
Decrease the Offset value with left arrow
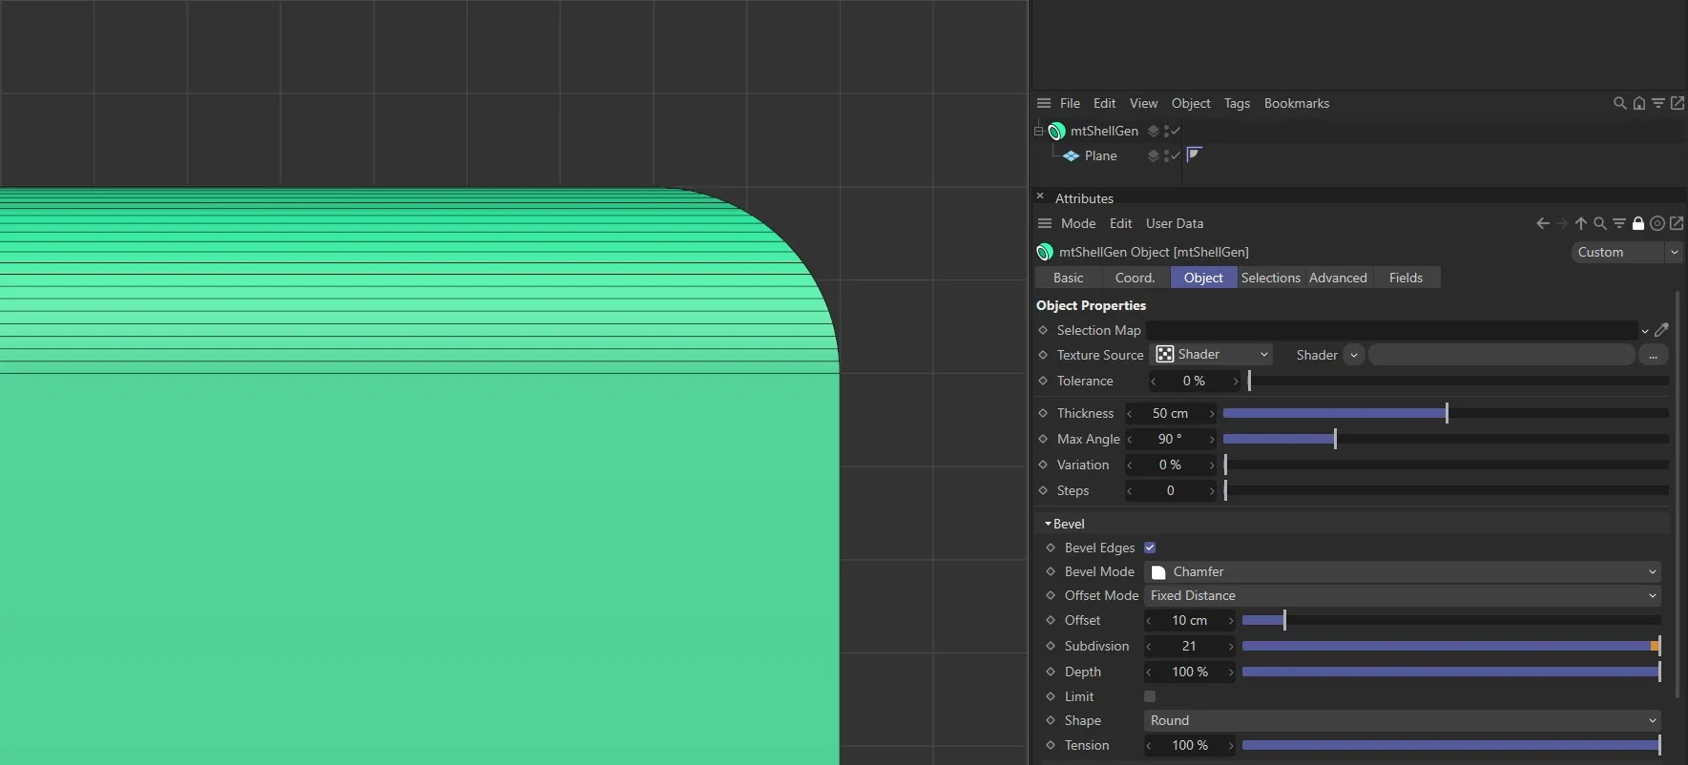[1149, 620]
